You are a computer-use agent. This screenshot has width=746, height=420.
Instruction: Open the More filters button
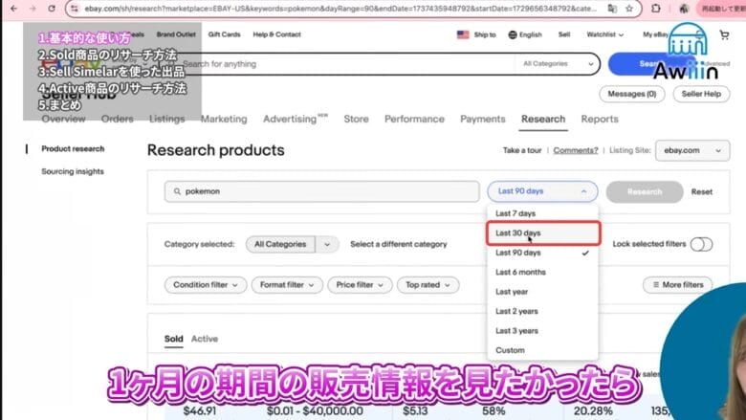(678, 285)
